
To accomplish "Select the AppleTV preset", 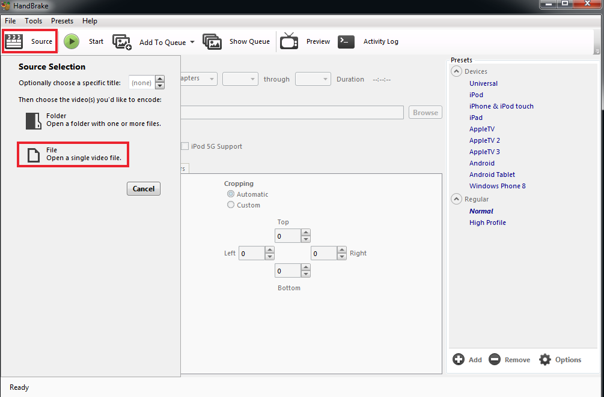I will coord(482,129).
